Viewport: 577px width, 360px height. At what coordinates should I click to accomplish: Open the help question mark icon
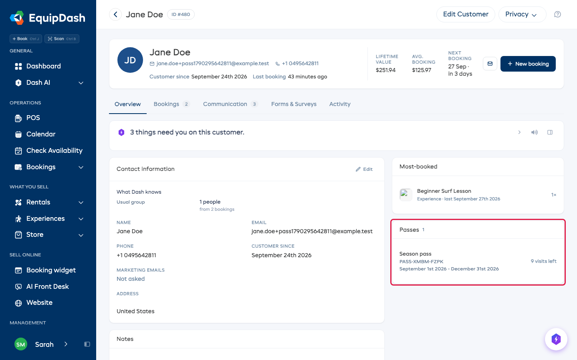pos(557,14)
